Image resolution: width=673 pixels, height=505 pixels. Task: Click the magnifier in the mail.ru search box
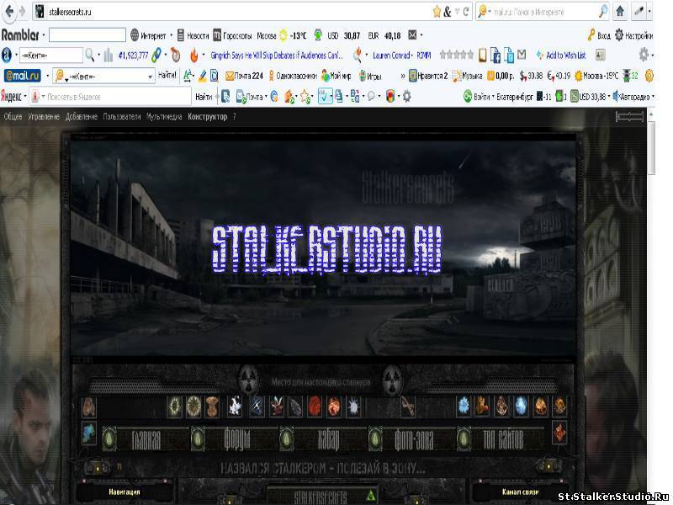click(x=603, y=12)
